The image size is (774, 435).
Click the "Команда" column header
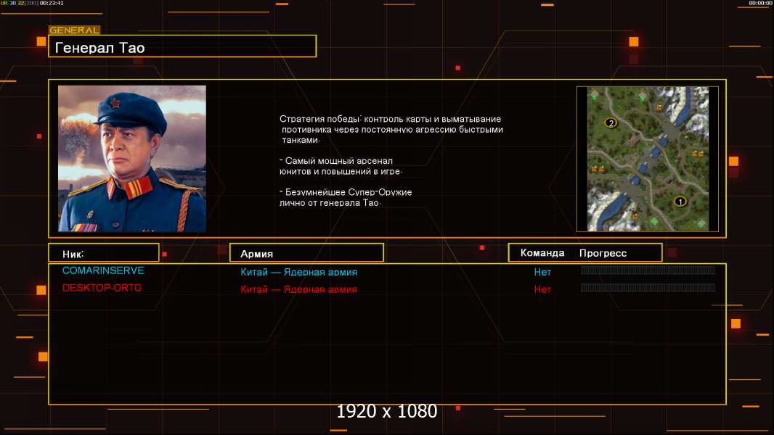point(542,253)
